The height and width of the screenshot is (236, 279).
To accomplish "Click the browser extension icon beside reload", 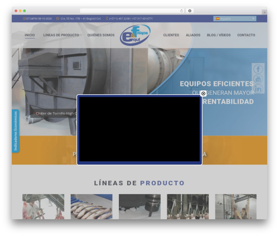I will click(190, 11).
